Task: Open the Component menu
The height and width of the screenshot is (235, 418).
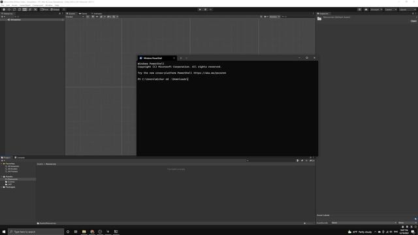Action: [38, 5]
